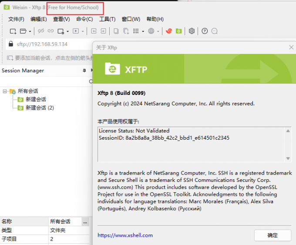Click the Reconnect link icon
The width and height of the screenshot is (296, 245).
point(50,31)
